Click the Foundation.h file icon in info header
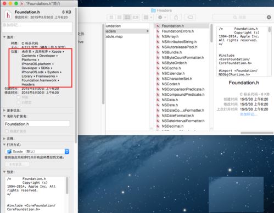 8,15
